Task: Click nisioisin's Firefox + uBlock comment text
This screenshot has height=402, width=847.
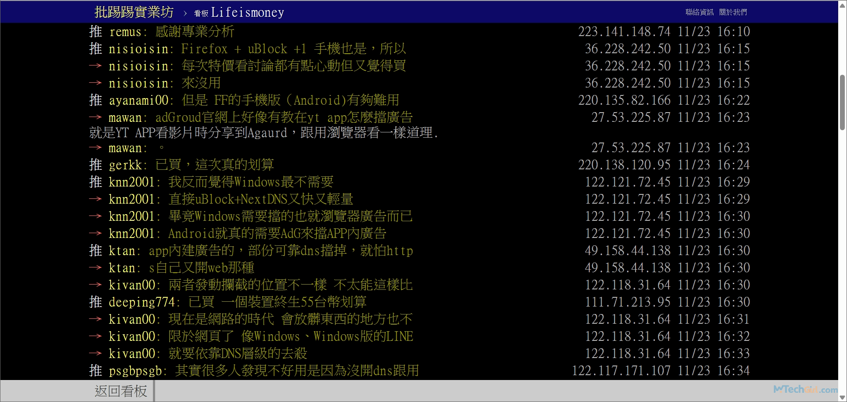Action: 293,49
